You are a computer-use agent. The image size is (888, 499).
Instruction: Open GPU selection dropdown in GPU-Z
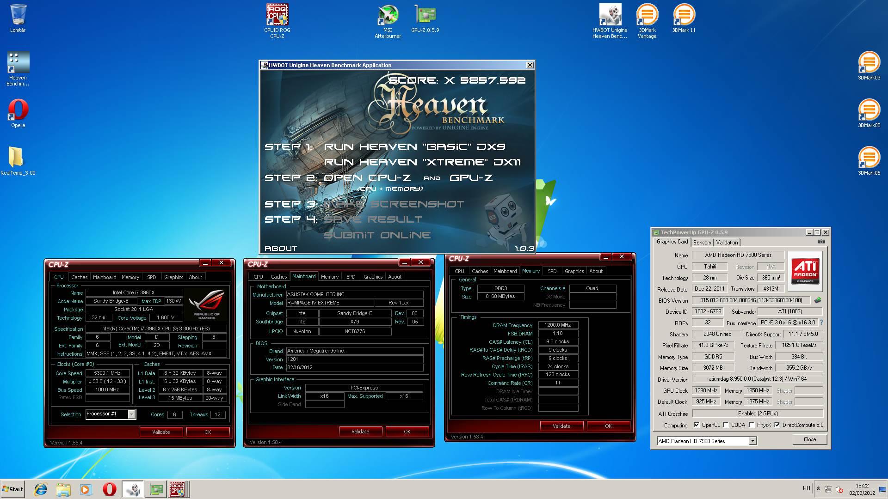(752, 441)
